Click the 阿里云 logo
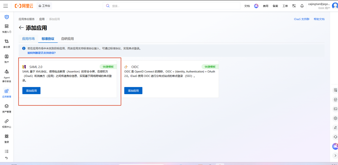This screenshot has width=338, height=165. coord(24,6)
